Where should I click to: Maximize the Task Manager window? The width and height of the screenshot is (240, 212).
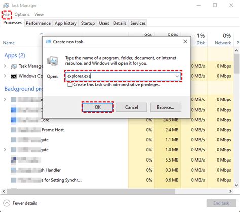pyautogui.click(x=215, y=5)
